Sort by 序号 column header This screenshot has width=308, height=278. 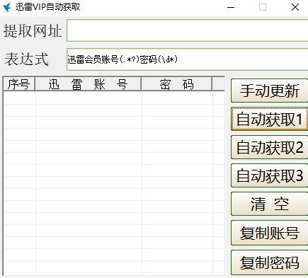click(19, 84)
